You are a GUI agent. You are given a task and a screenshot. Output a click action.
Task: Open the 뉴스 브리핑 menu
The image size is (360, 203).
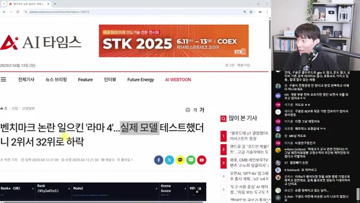(56, 80)
